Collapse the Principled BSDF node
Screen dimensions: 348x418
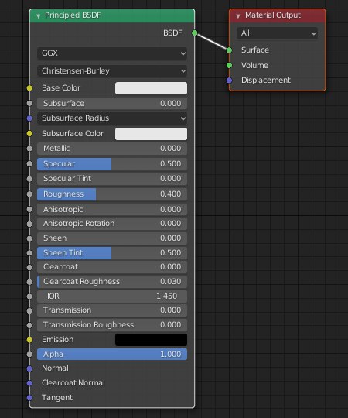coord(39,16)
